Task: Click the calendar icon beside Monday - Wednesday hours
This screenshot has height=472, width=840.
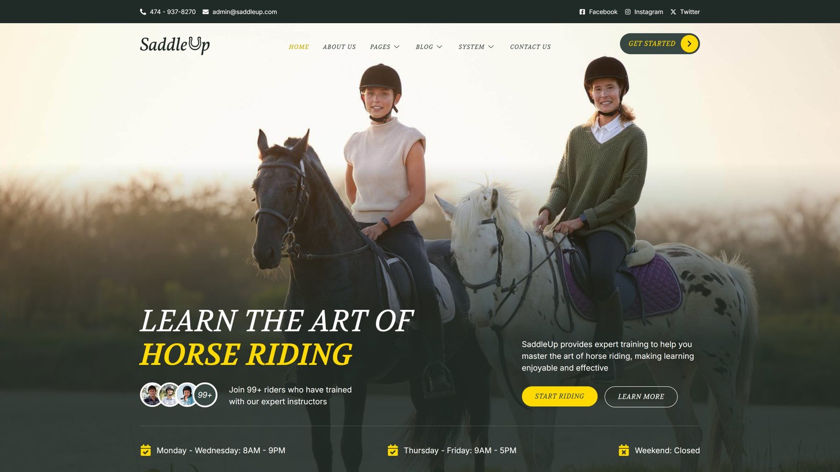Action: 145,450
